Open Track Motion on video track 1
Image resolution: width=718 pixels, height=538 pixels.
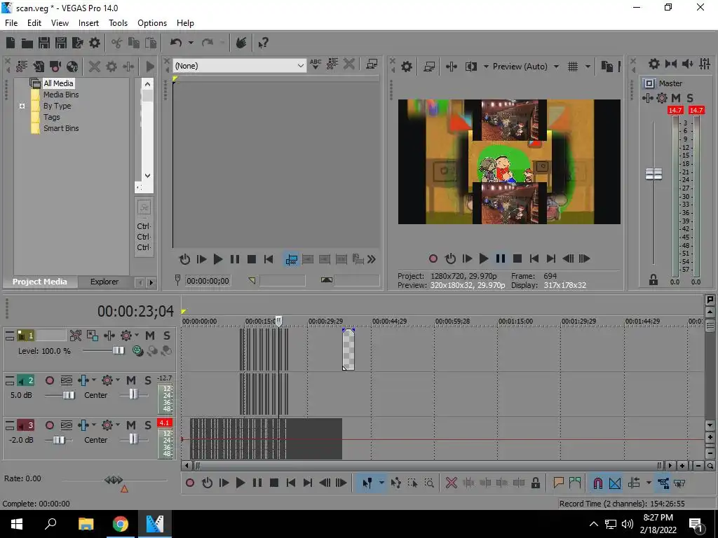[93, 336]
